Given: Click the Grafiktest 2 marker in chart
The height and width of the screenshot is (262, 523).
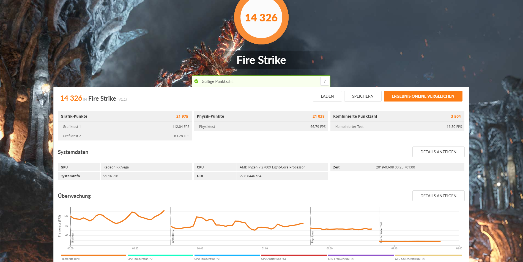Looking at the screenshot, I should 173,236.
